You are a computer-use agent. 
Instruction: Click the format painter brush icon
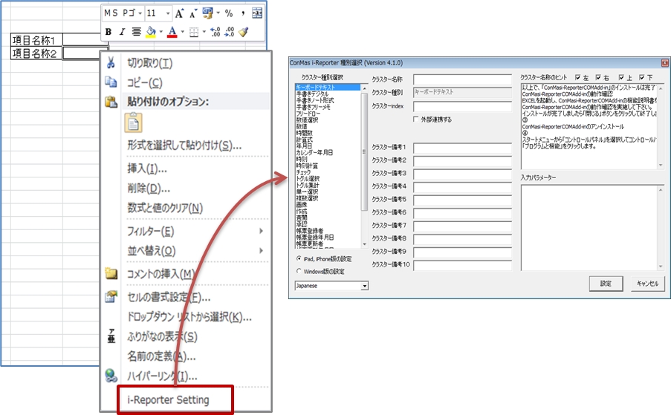243,32
